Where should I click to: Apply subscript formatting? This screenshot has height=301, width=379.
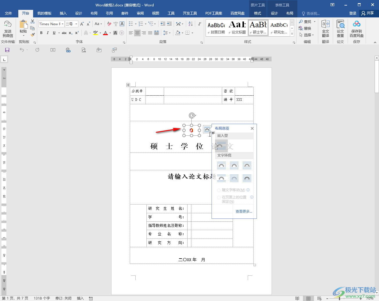tap(71, 33)
